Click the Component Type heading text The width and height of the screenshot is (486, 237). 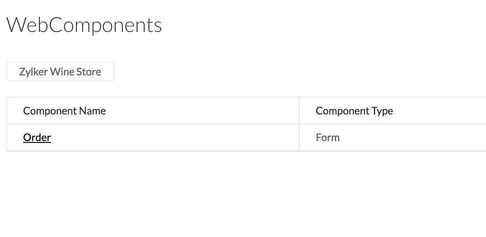click(x=354, y=111)
